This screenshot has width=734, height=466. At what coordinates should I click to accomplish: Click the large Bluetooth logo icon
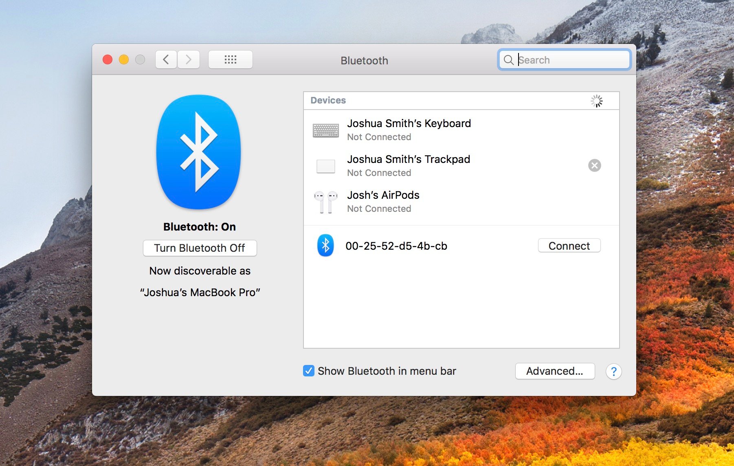tap(199, 152)
